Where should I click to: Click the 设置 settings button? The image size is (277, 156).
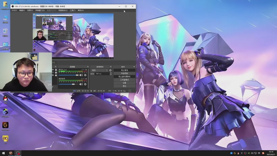[x=124, y=83]
